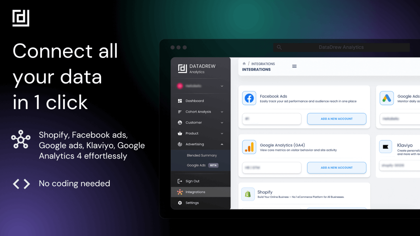Click Sign Out in the sidebar
The image size is (420, 236).
192,181
